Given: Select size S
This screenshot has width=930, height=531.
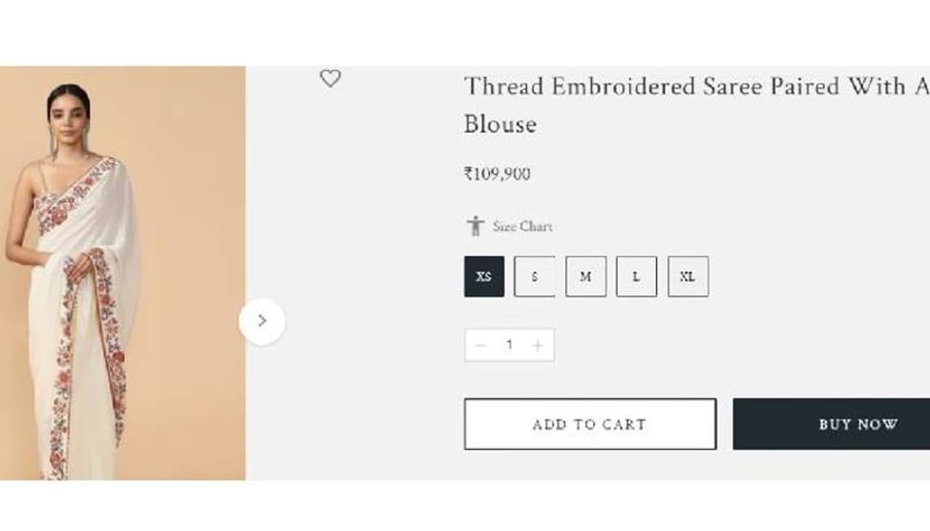Looking at the screenshot, I should 535,277.
